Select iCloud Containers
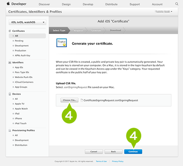183x166 pixels. tap(24, 82)
